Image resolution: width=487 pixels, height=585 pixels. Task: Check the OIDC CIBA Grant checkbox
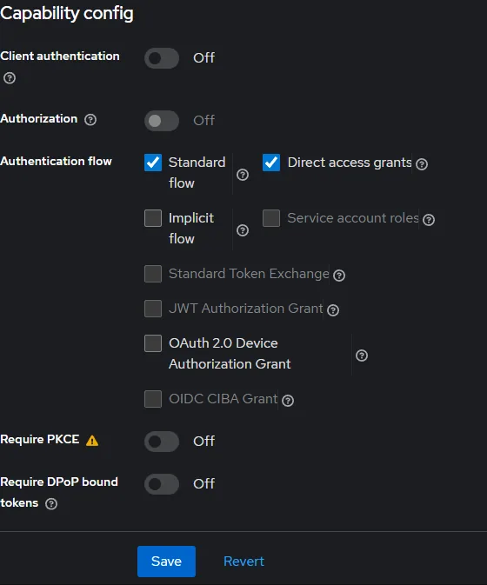click(x=153, y=399)
